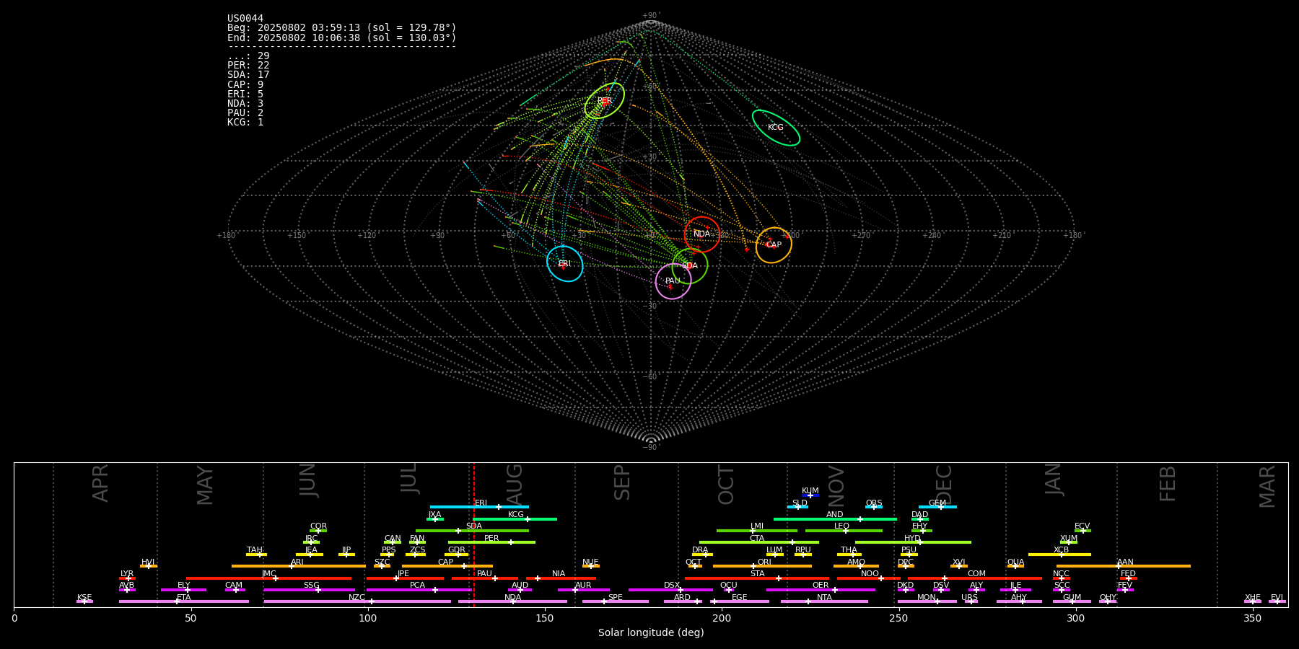Screen dimensions: 1299x649
Task: Click the APR month label
Action: click(100, 483)
